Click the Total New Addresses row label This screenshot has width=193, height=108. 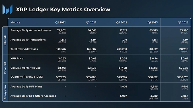coord(24,49)
